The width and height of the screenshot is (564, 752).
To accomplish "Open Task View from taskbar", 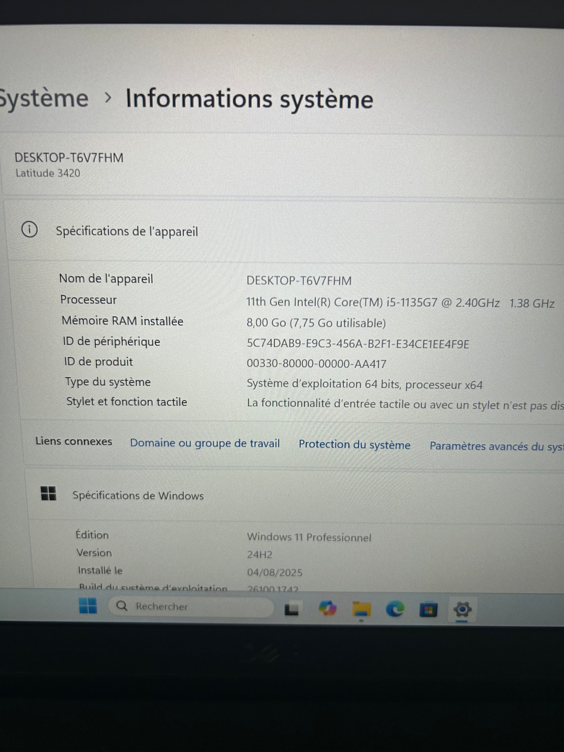I will pyautogui.click(x=291, y=609).
